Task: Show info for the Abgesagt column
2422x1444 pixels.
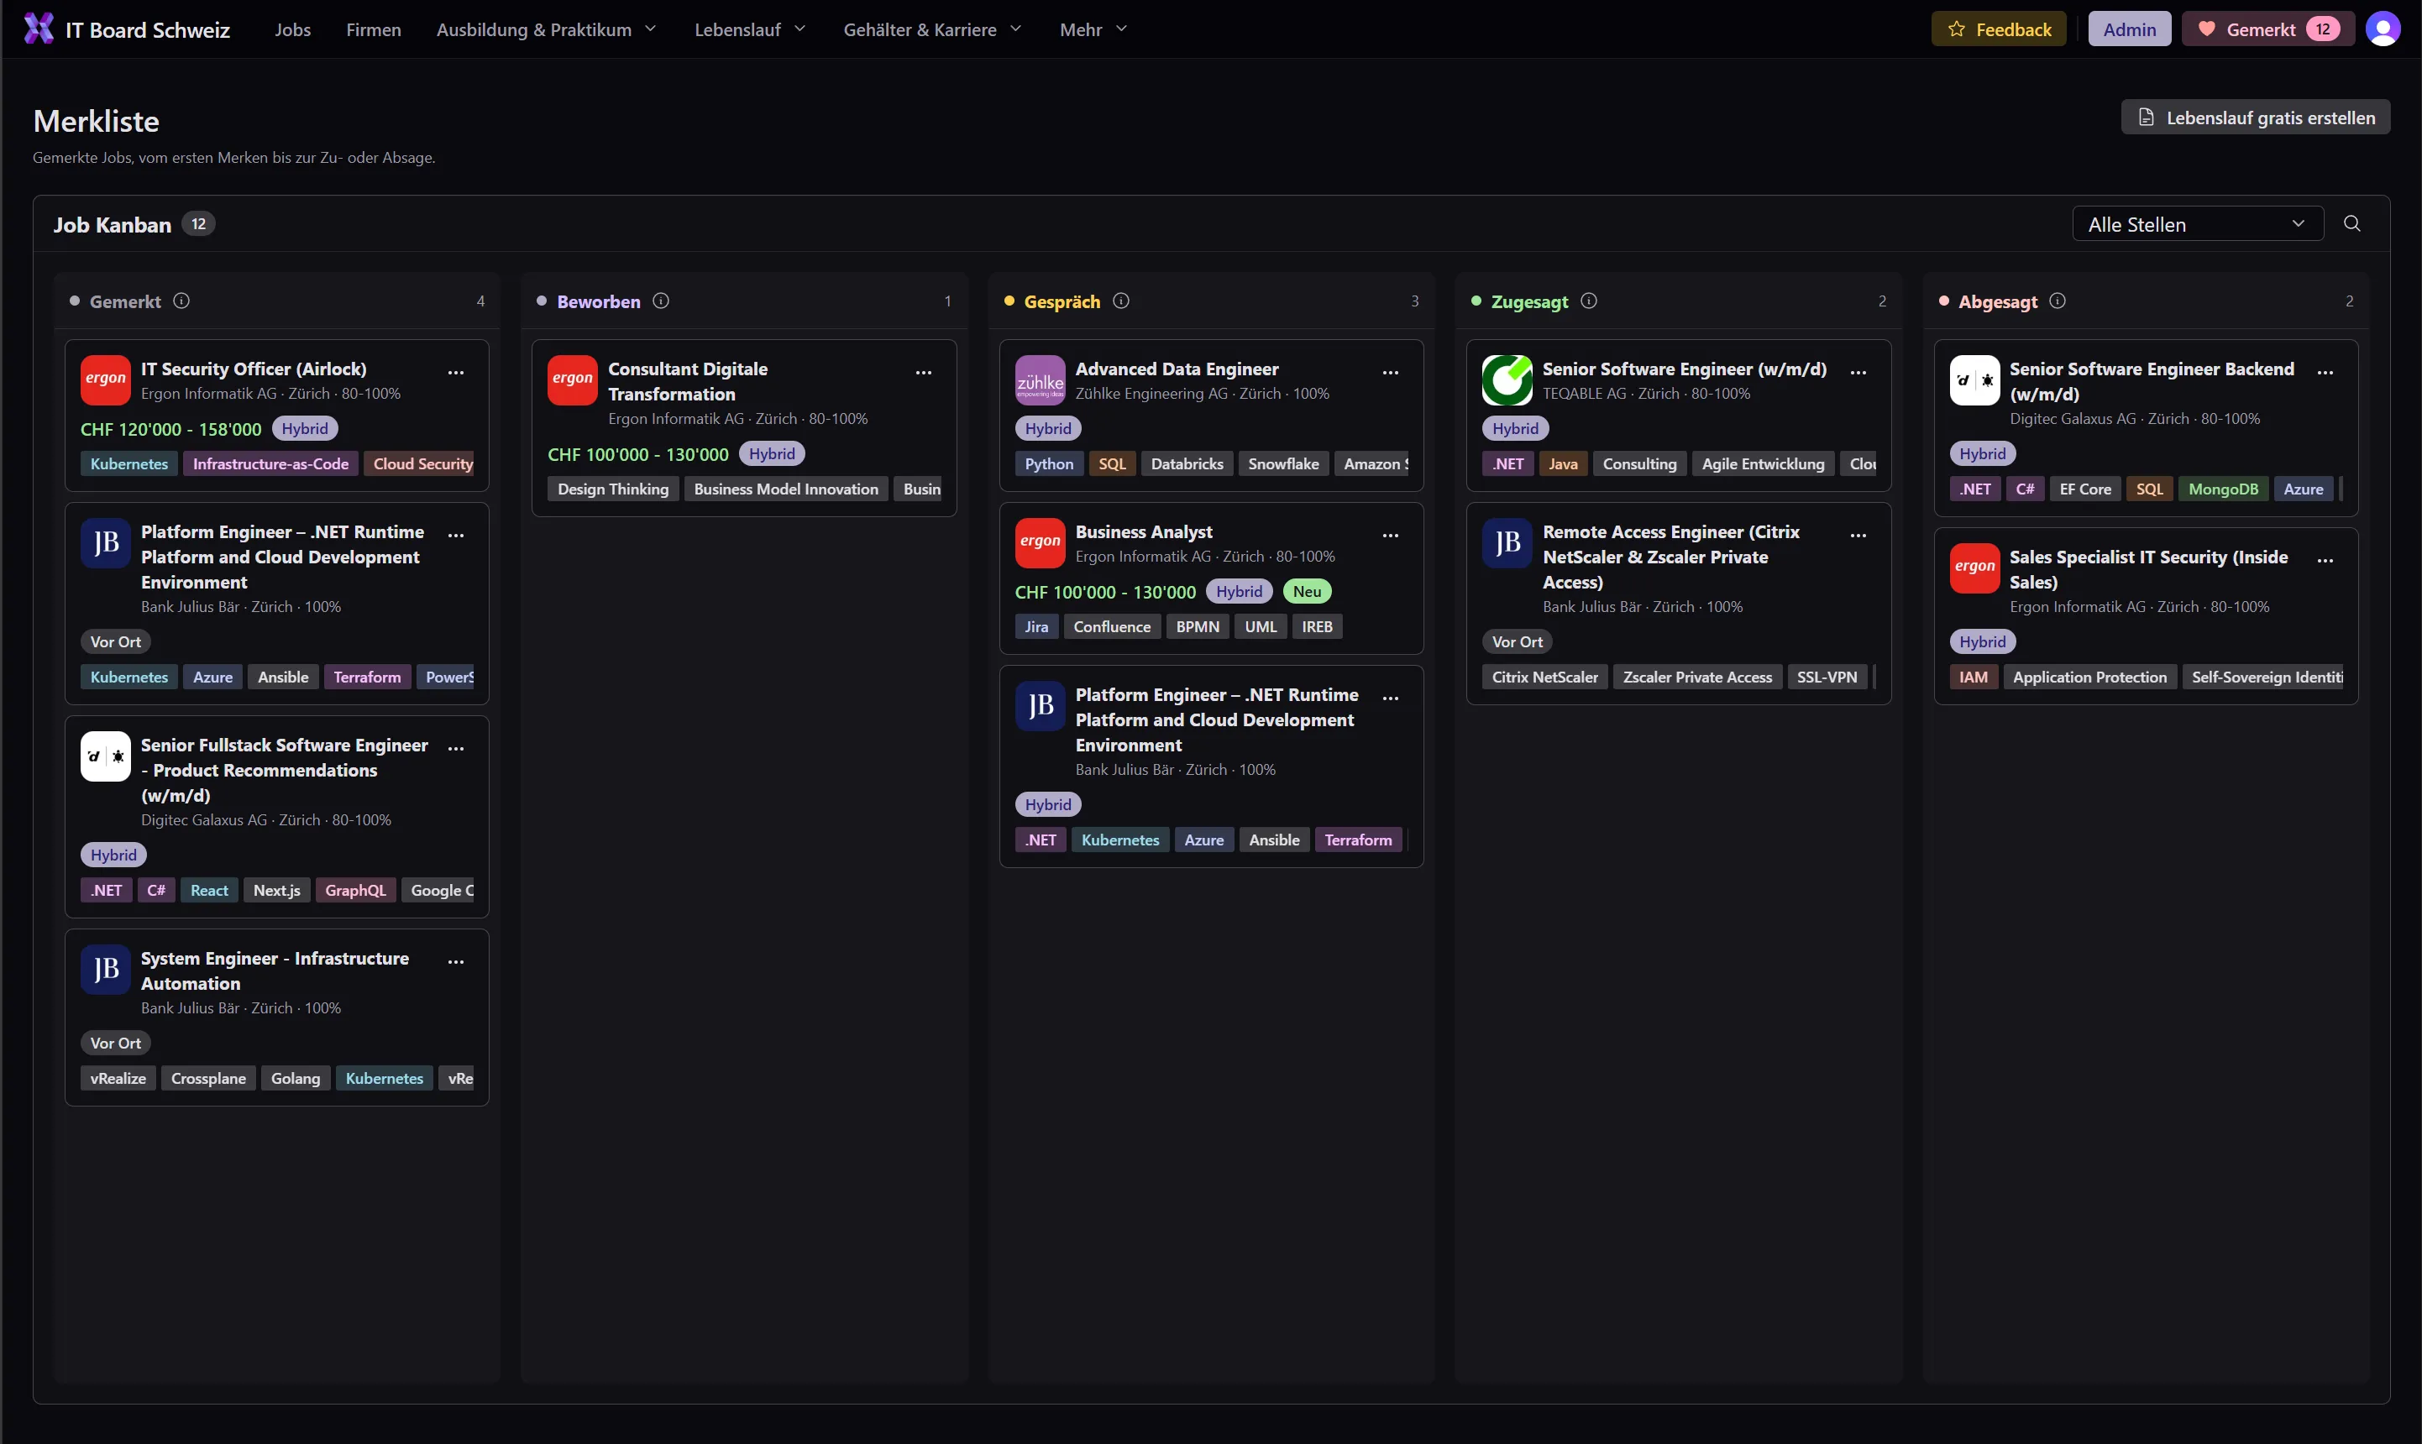Action: tap(2057, 301)
